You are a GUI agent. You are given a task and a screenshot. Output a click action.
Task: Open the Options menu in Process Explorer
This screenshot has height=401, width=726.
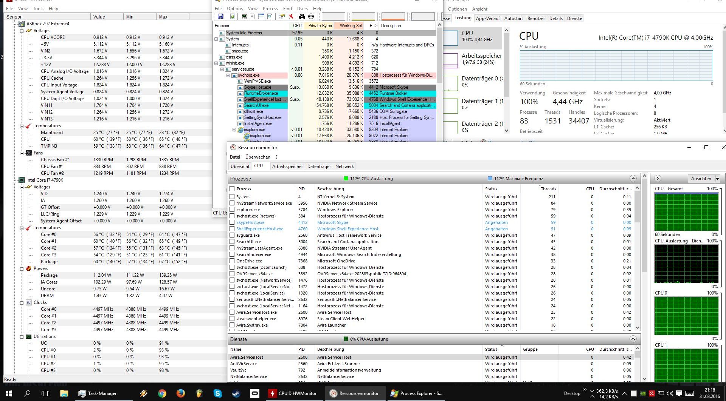(235, 9)
